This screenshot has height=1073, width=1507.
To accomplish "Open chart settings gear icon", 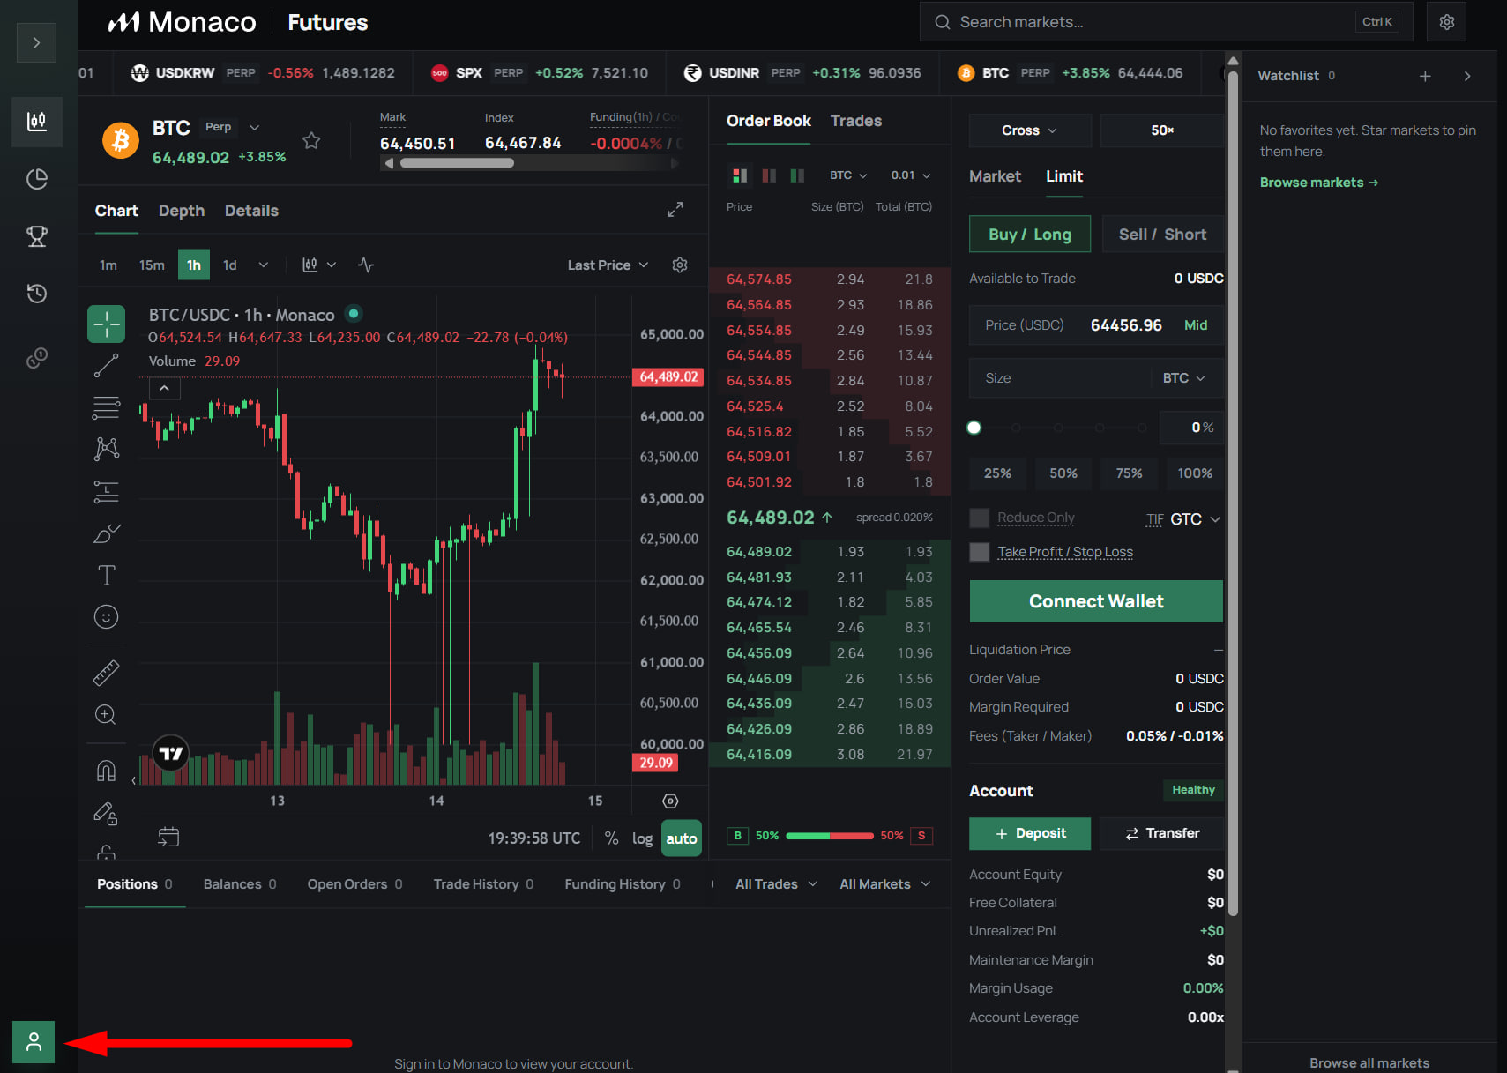I will pos(680,265).
